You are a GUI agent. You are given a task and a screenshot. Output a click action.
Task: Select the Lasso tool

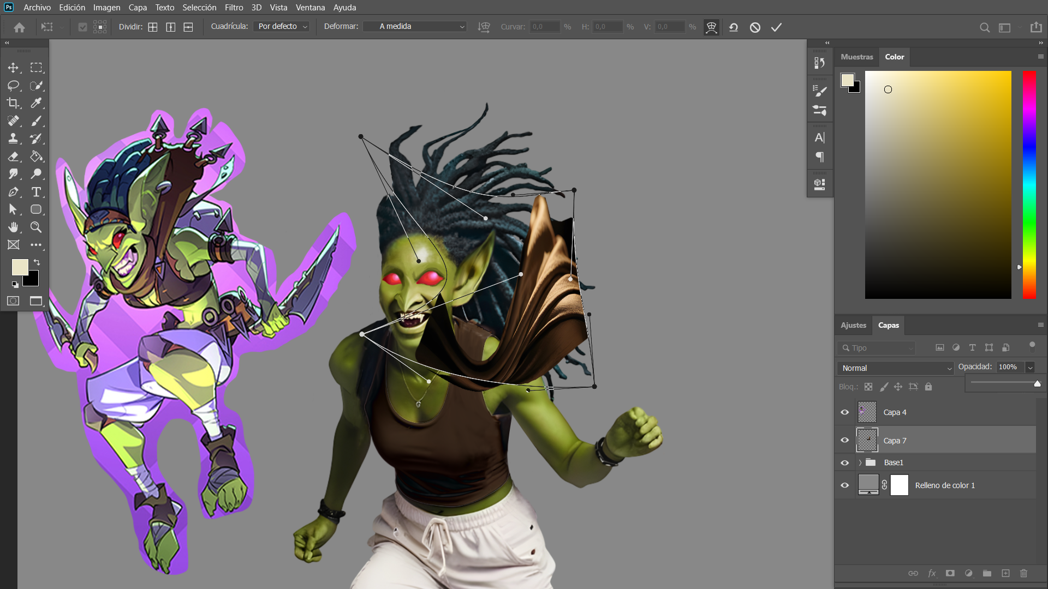13,86
